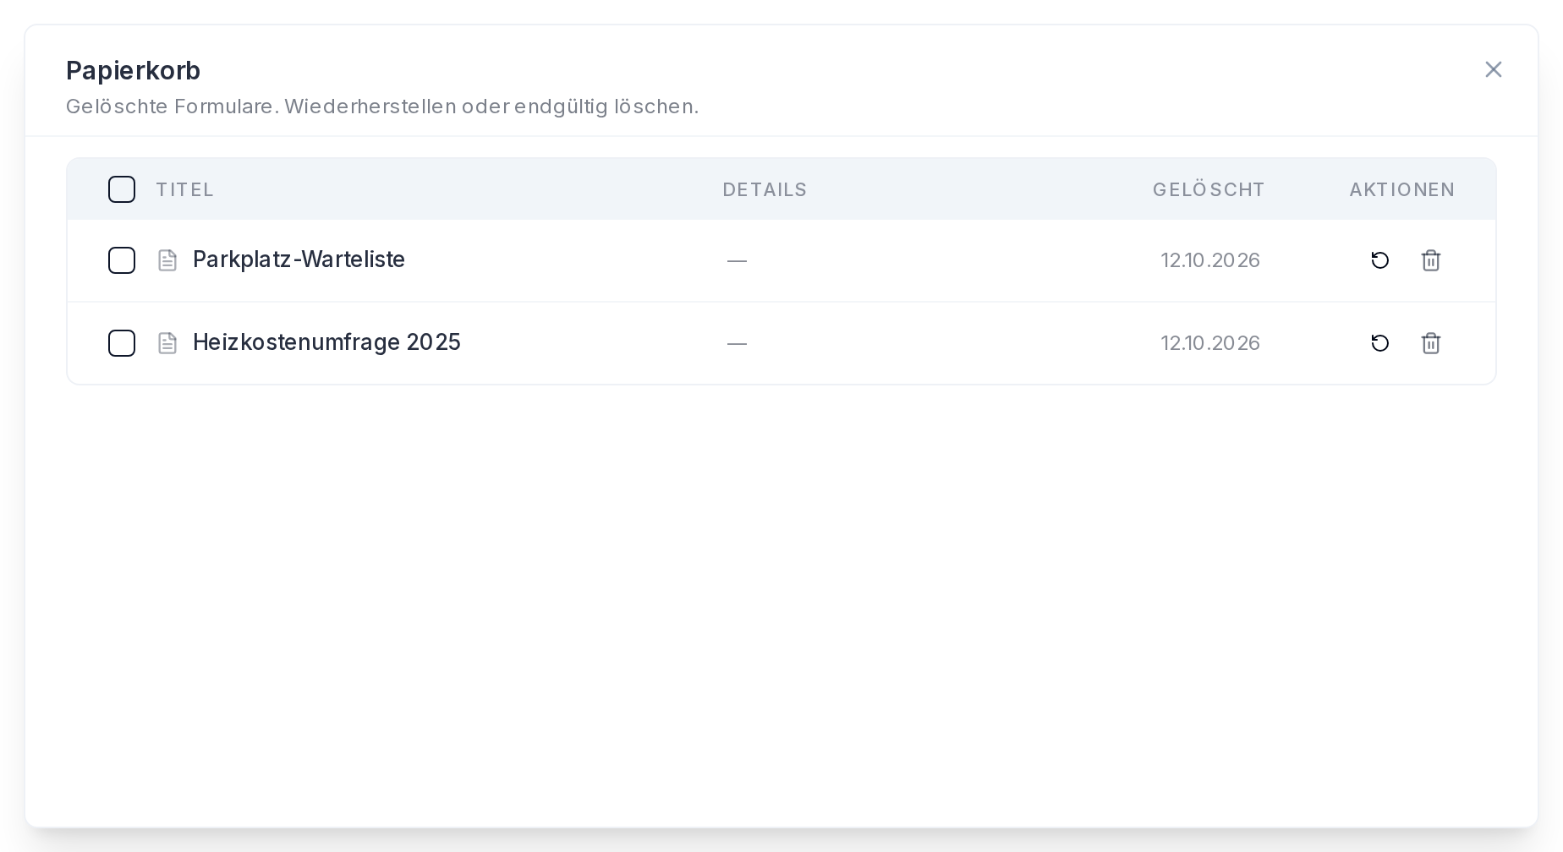This screenshot has width=1563, height=852.
Task: Check the Parkplatz-Warteliste row checkbox
Action: (122, 260)
